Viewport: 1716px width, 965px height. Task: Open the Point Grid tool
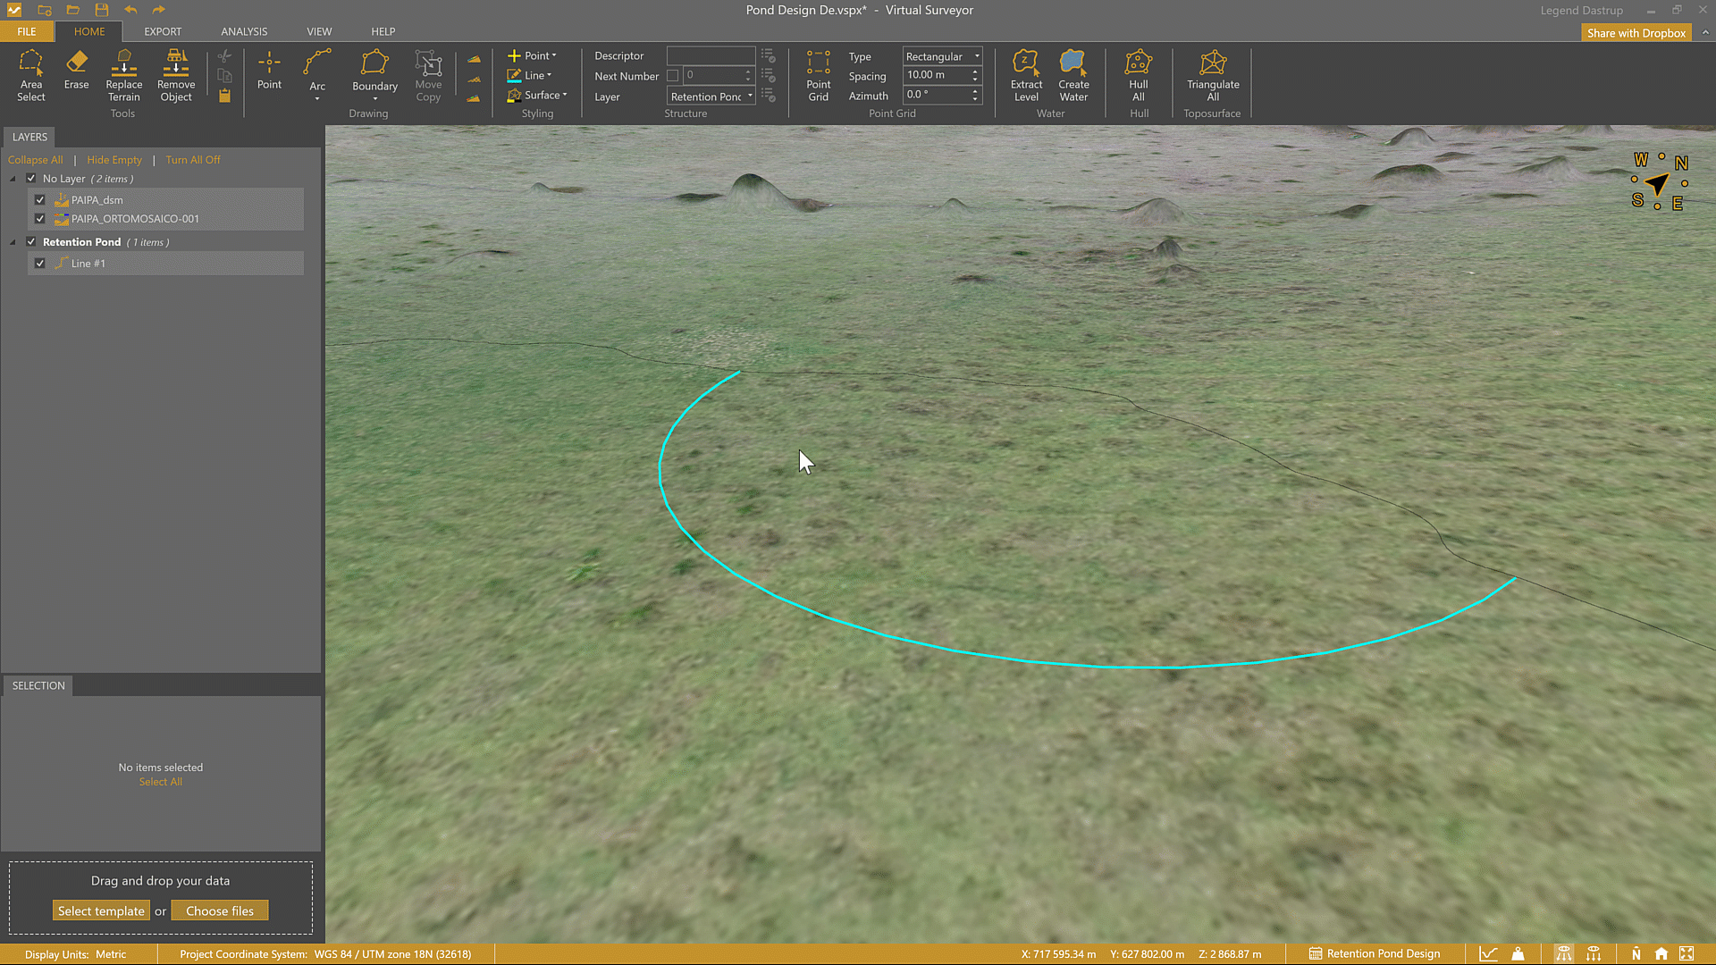[818, 75]
